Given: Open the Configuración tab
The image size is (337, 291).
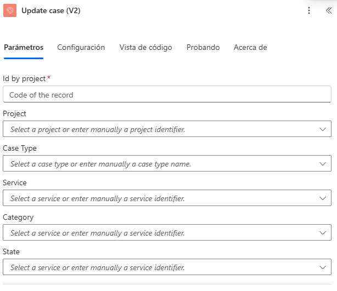Looking at the screenshot, I should tap(81, 48).
